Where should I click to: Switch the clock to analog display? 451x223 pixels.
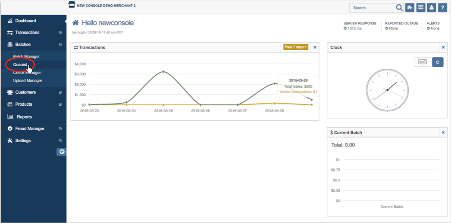pyautogui.click(x=437, y=62)
